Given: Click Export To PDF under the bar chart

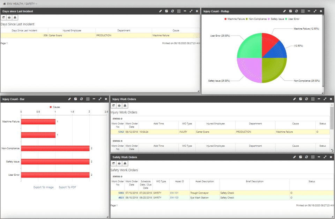Looking at the screenshot, I should [x=68, y=187].
